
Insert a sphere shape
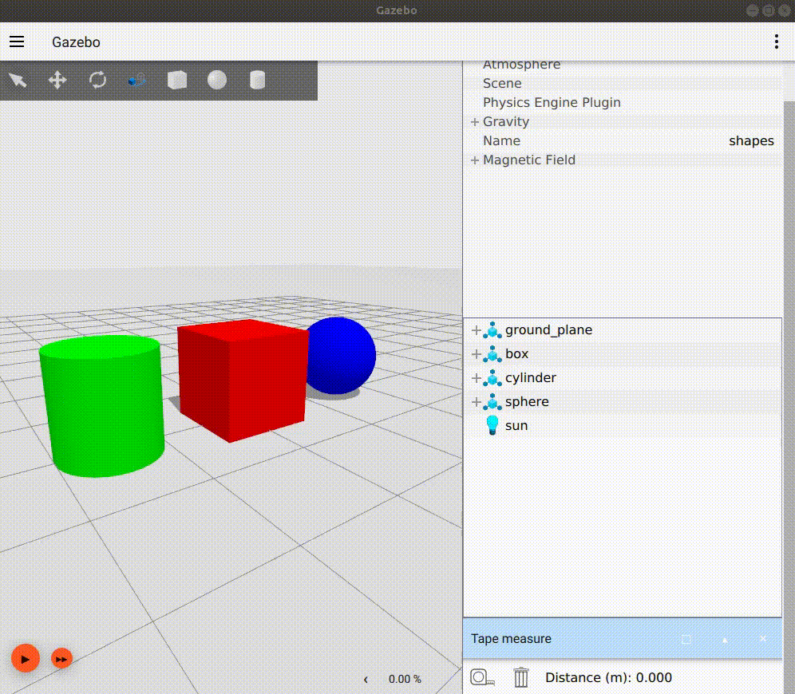217,80
